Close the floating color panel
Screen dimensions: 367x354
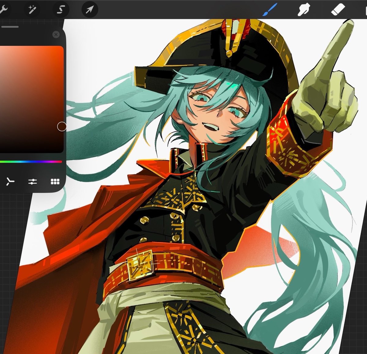coord(56,34)
